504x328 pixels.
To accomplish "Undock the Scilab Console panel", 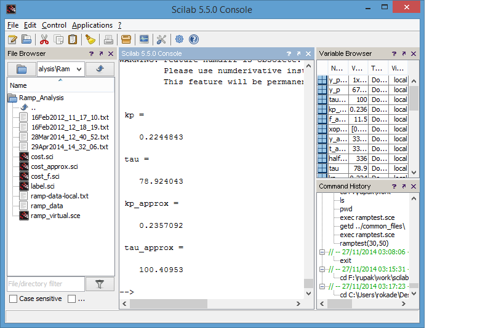I will (298, 53).
